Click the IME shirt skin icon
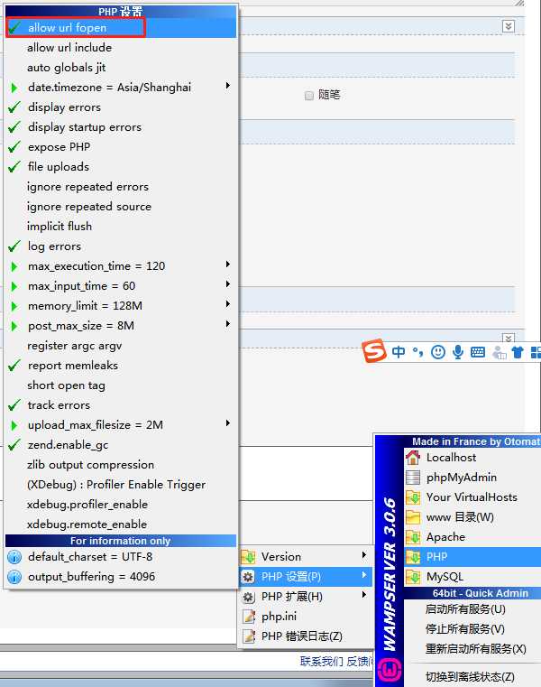541x687 pixels. click(x=518, y=352)
